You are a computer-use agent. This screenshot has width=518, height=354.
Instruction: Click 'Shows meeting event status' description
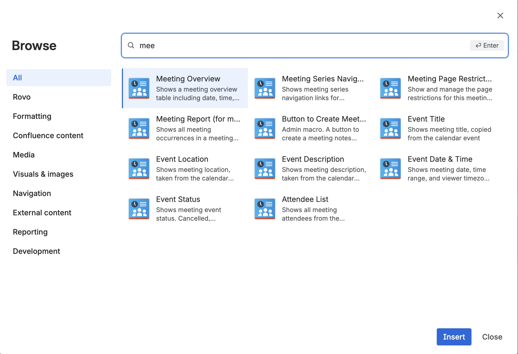point(188,214)
